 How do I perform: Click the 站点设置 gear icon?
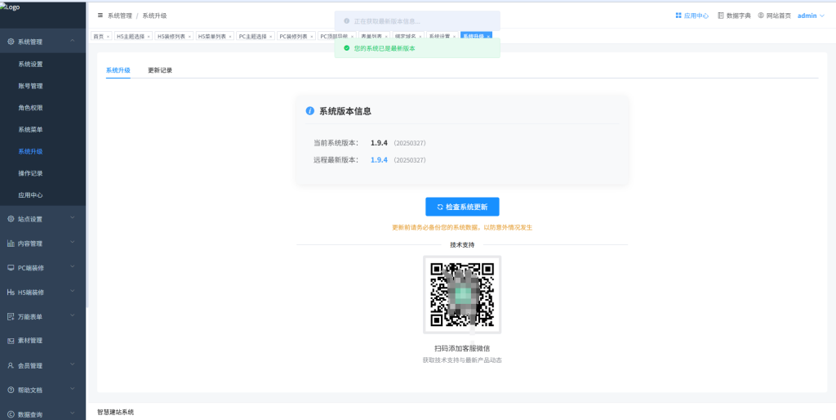pyautogui.click(x=11, y=219)
